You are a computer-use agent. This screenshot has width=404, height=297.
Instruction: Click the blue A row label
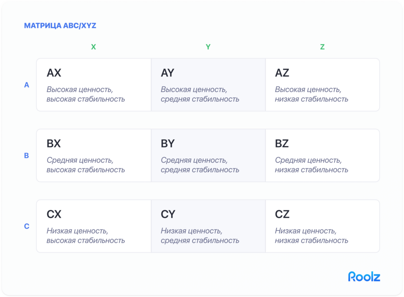[x=26, y=85]
